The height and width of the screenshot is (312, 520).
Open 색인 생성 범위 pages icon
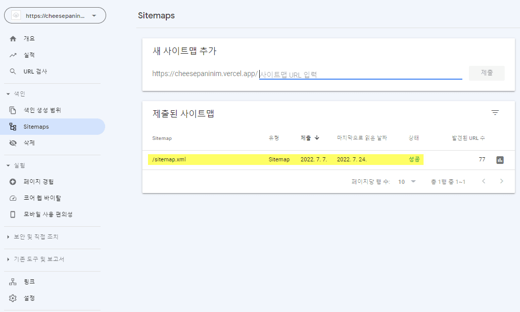(x=13, y=110)
